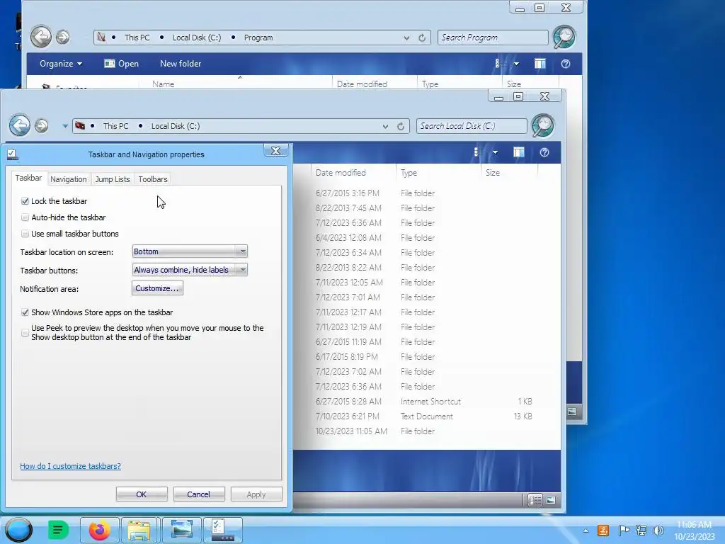Select Taskbar properties taskbar button
Image resolution: width=725 pixels, height=544 pixels.
point(223,530)
